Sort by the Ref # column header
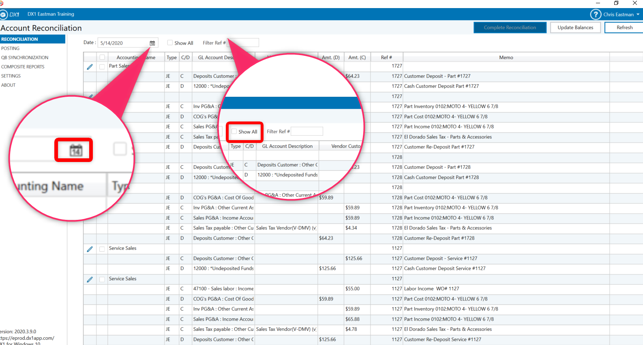Screen dimensions: 643x345 pos(386,57)
